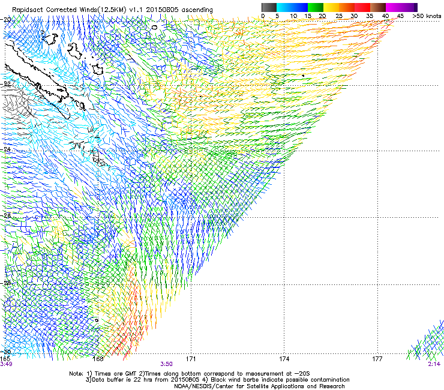
Task: Click the chart title 'Rapidscat Corrected Winds(12.5KM)'
Action: tap(69, 10)
